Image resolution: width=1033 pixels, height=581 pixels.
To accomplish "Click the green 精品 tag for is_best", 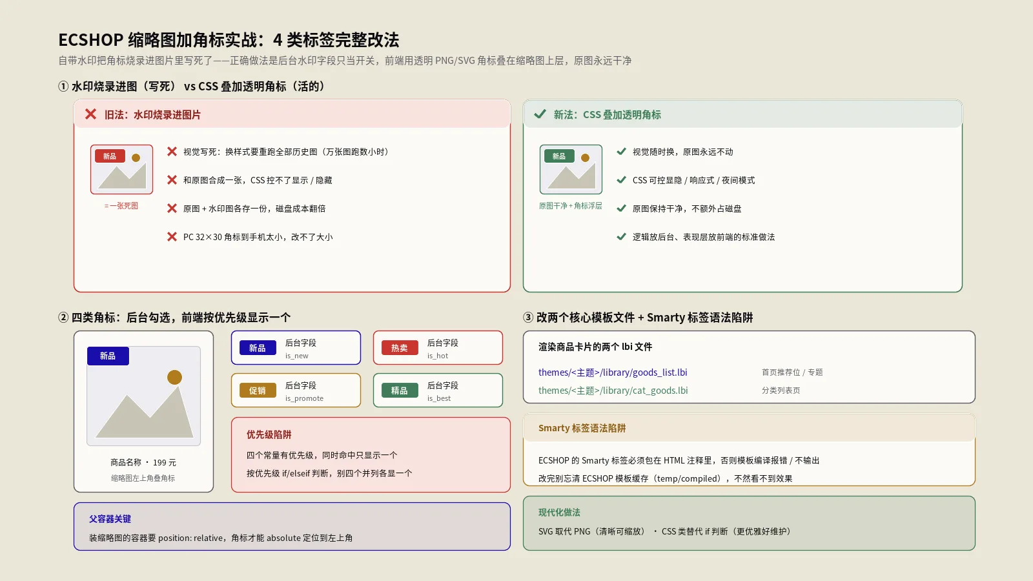I will [x=400, y=391].
